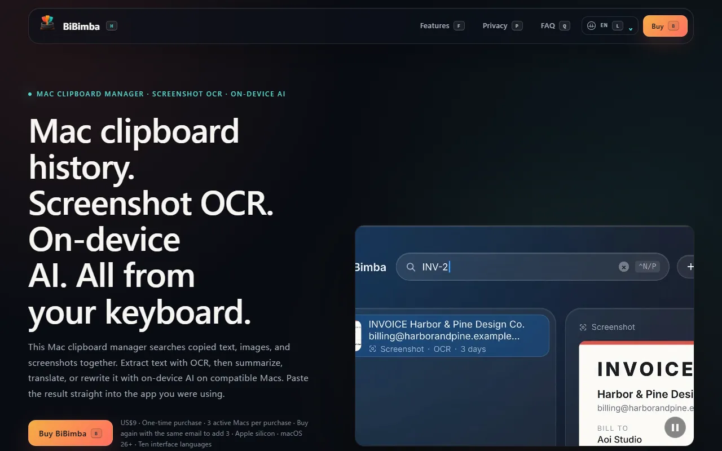The height and width of the screenshot is (451, 722).
Task: Click the INV-2 search field
Action: (532, 267)
